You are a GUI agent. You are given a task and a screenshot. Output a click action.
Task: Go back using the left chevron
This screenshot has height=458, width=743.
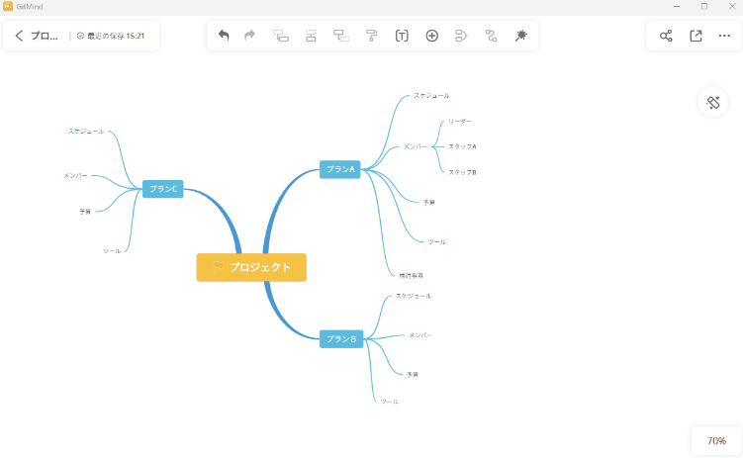pyautogui.click(x=19, y=36)
